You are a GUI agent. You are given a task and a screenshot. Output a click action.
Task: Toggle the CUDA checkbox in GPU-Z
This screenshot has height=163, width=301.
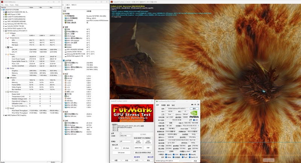click(173, 155)
